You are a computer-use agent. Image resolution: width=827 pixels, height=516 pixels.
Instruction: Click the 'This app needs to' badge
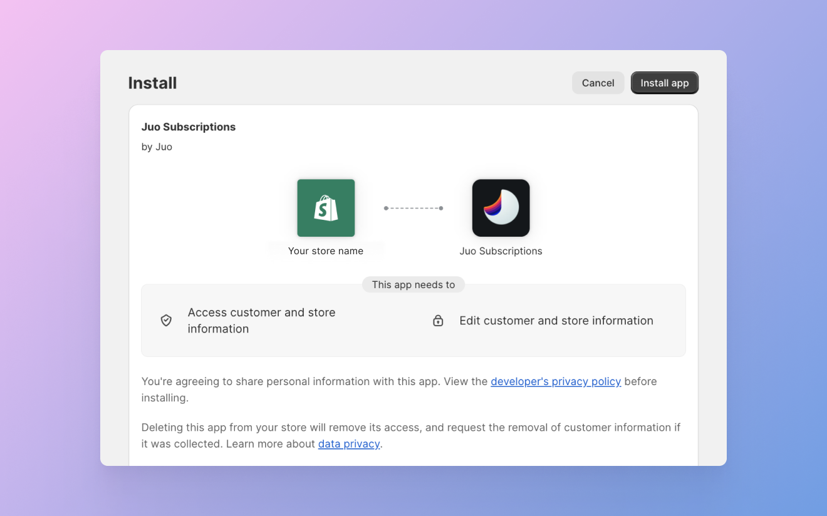coord(413,285)
